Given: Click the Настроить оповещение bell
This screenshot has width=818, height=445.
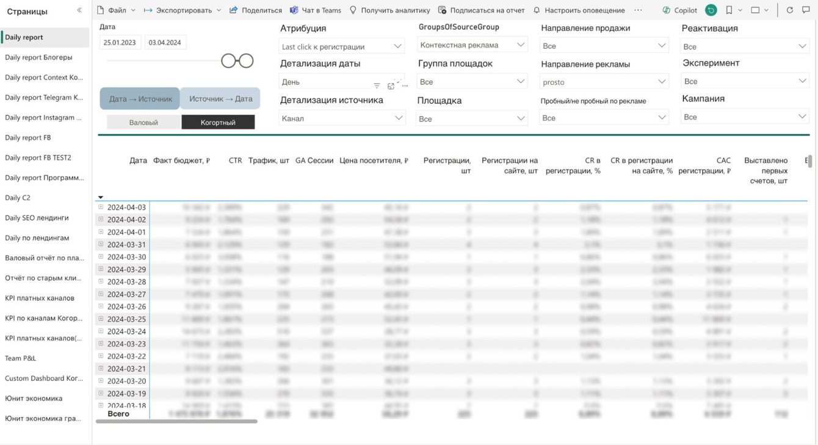Looking at the screenshot, I should click(x=537, y=10).
